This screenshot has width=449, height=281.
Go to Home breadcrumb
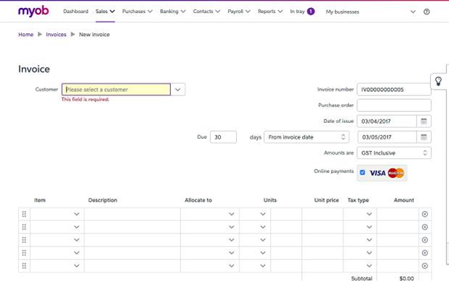26,35
